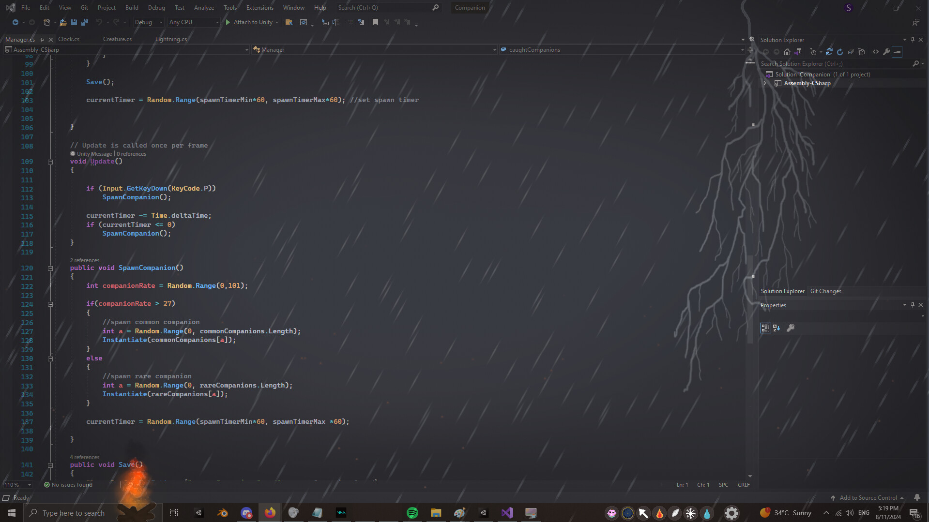
Task: Click the Undo icon in the toolbar
Action: click(x=99, y=22)
